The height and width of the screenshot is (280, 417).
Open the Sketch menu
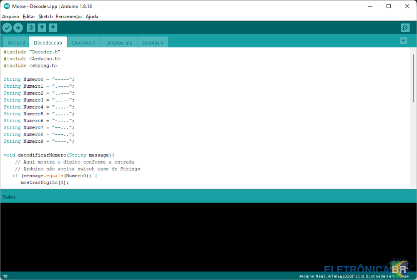click(45, 17)
